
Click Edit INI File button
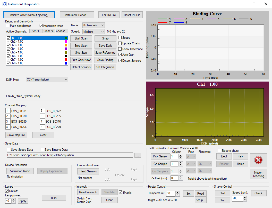tap(109, 15)
